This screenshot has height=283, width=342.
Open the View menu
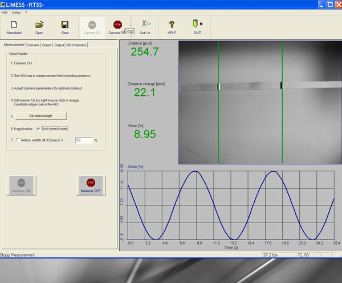16,12
